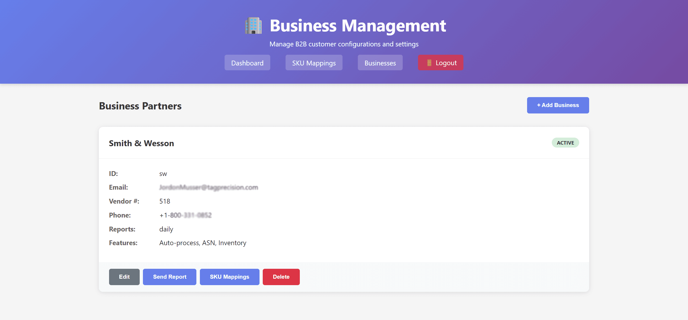Select the vendor number 518
The image size is (688, 320).
click(x=165, y=201)
